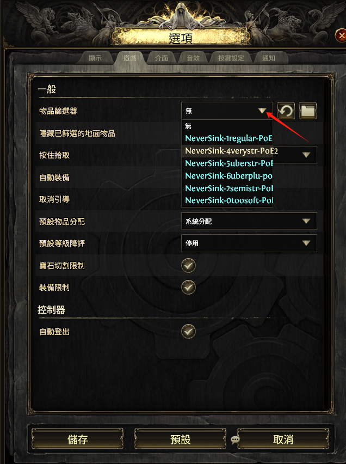Click the chat bubble icon near 取消
This screenshot has width=346, height=464.
pyautogui.click(x=235, y=439)
